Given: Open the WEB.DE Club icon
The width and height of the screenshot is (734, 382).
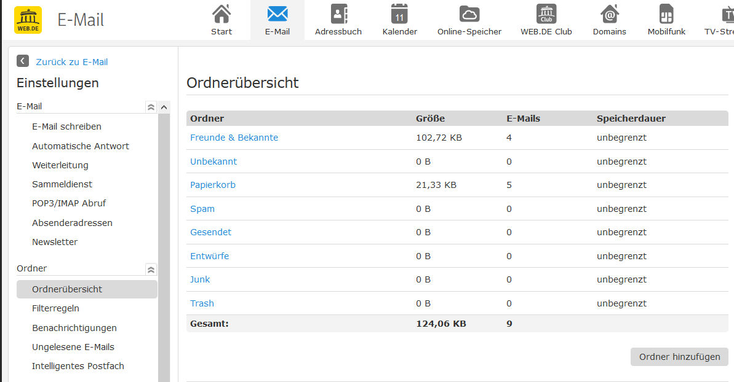Looking at the screenshot, I should (x=546, y=14).
